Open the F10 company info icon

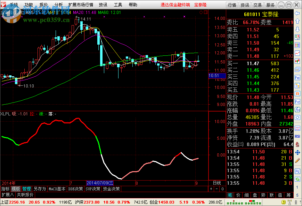[297, 77]
